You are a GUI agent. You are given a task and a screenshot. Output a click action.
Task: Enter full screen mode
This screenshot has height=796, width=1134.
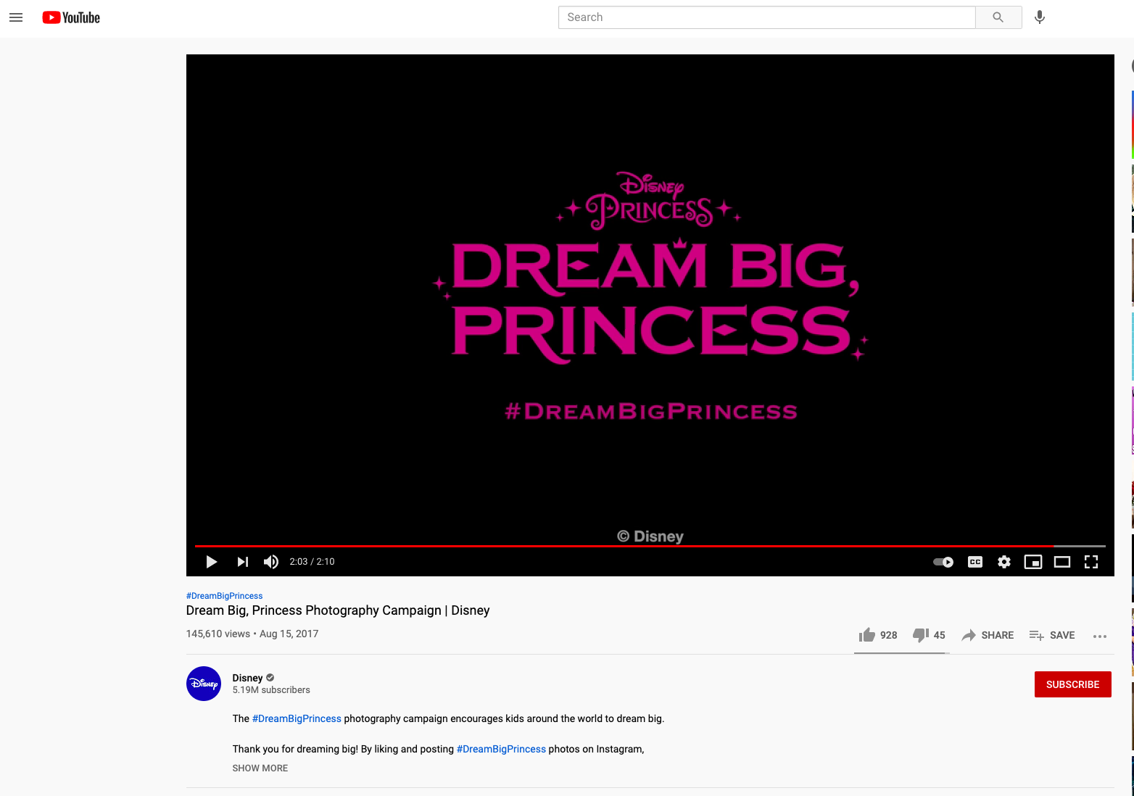(x=1091, y=562)
